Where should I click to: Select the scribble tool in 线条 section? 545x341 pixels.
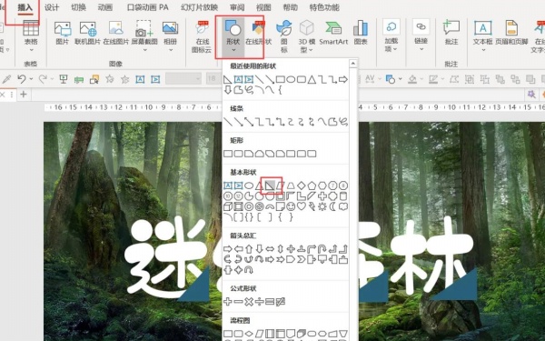343,122
